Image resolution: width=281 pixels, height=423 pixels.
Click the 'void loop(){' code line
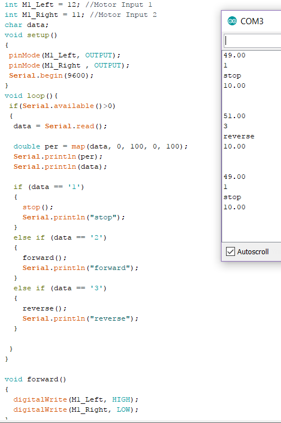[x=31, y=96]
